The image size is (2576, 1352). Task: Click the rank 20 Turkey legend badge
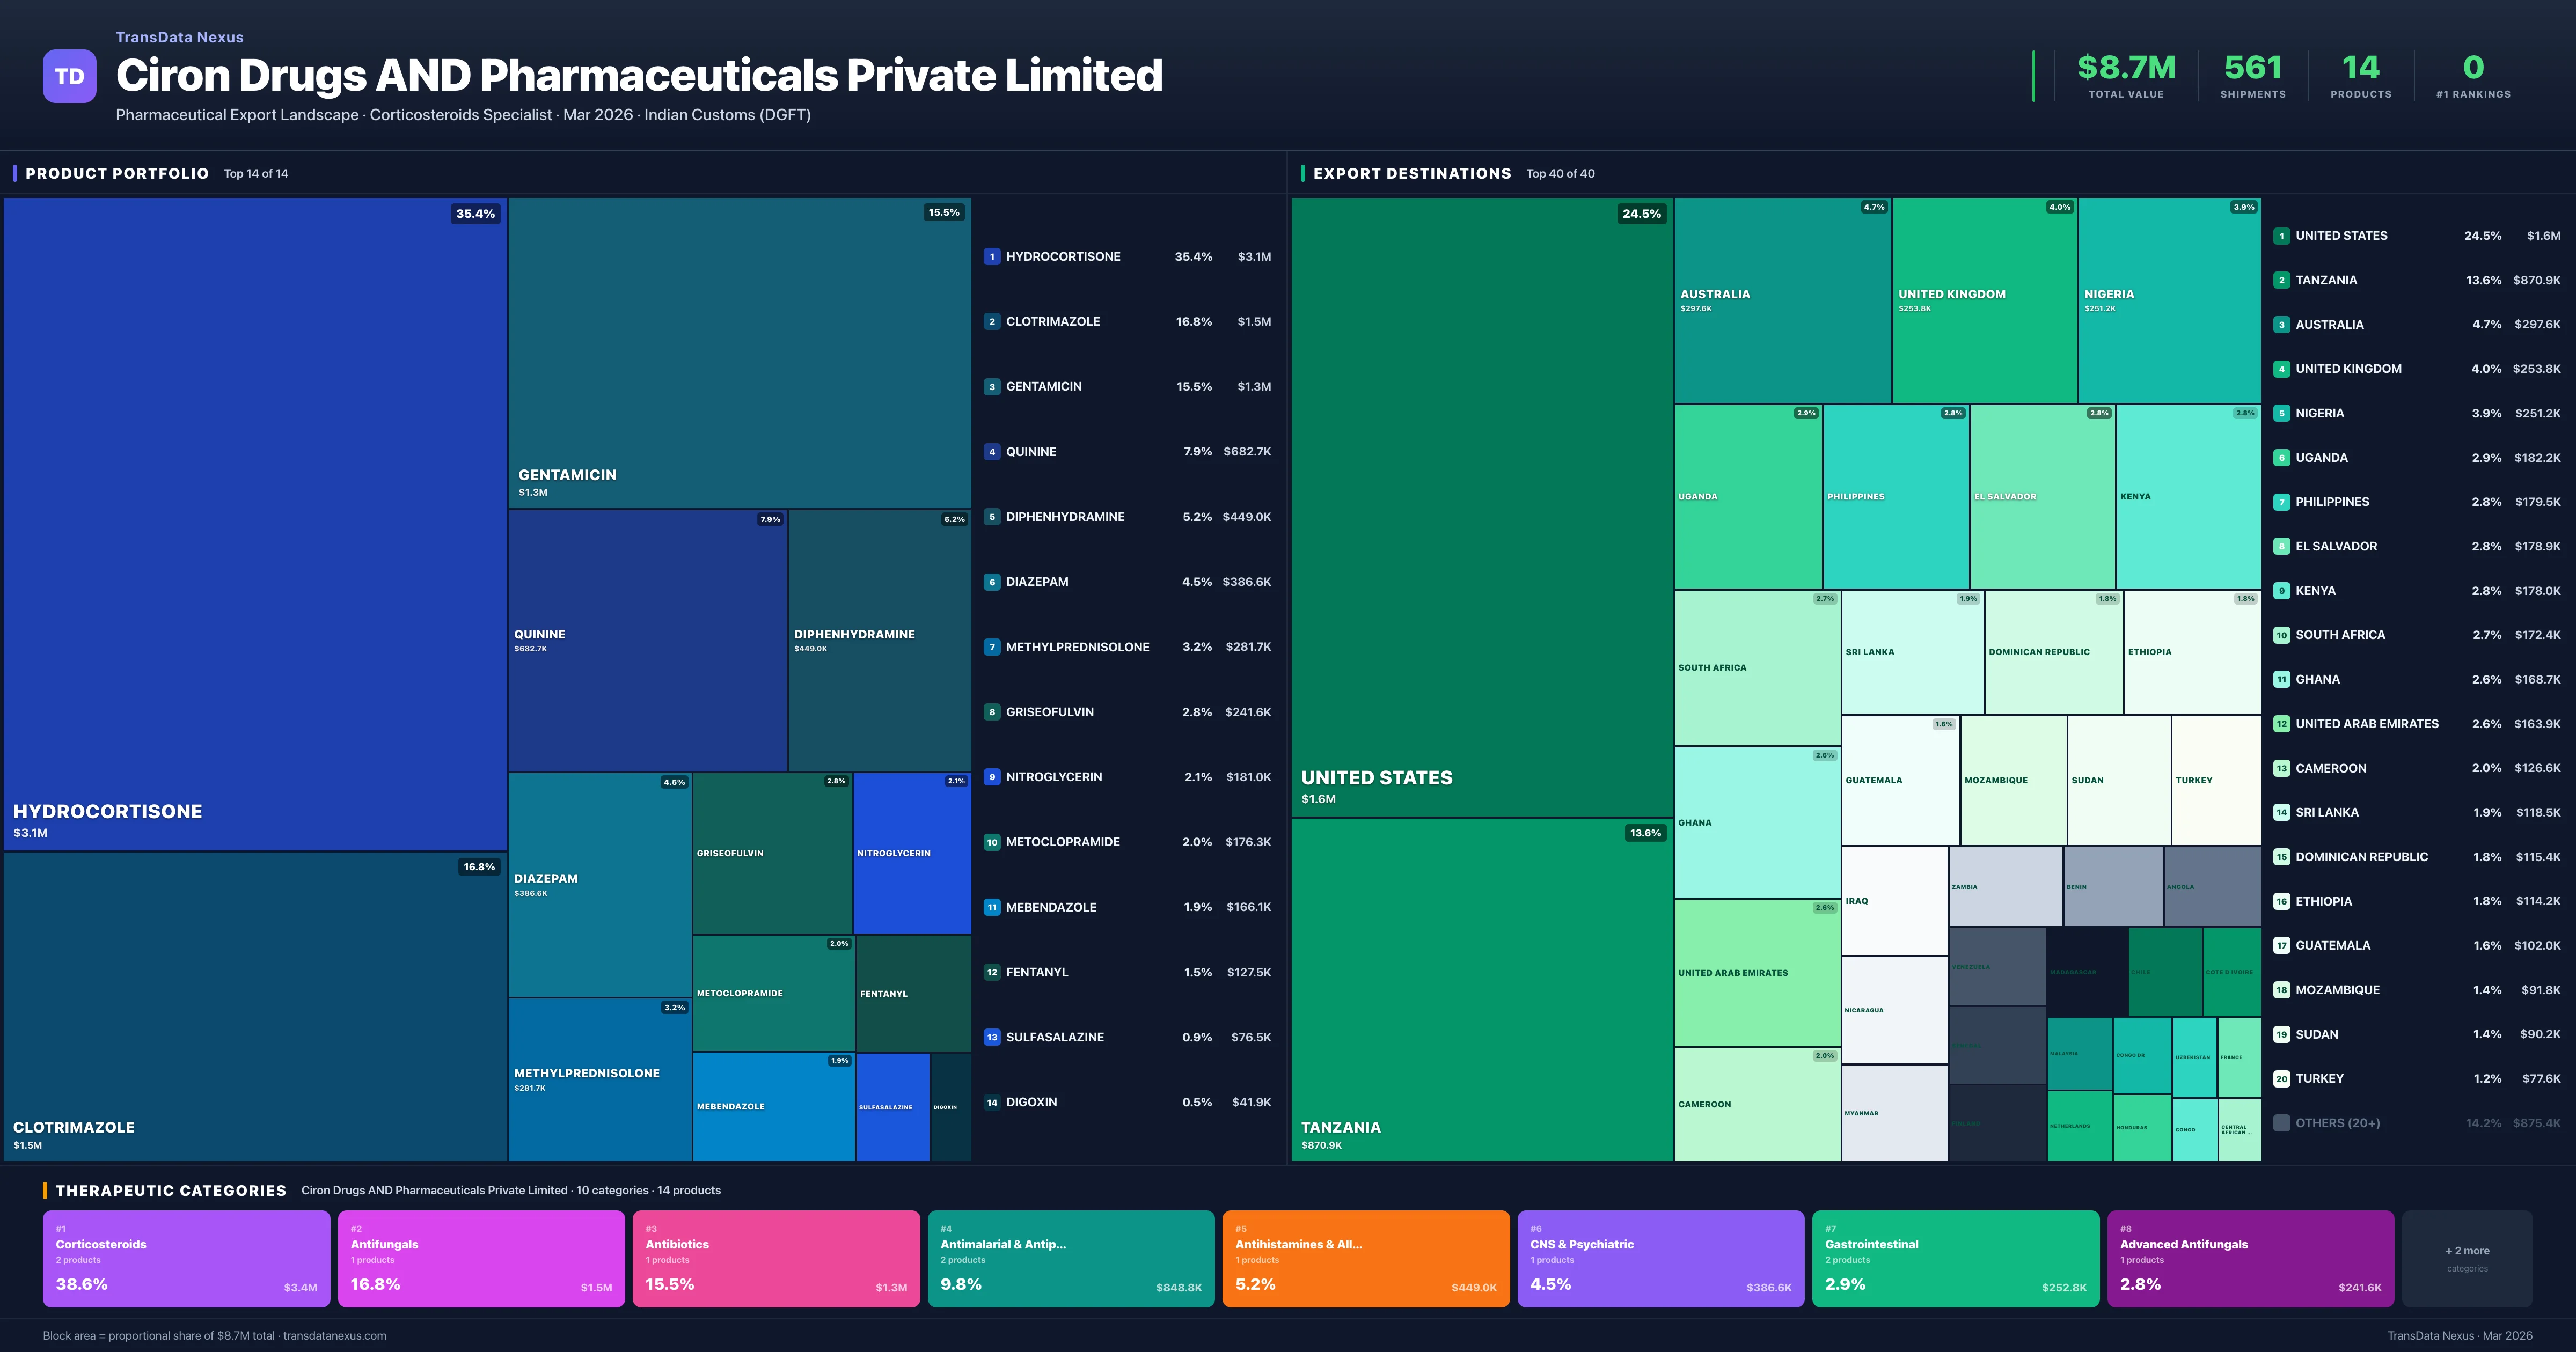point(2281,1079)
